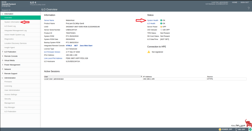This screenshot has height=131, width=252.
Task: Expand the Power Management section
Action: (x=3, y=65)
